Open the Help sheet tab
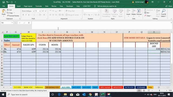 150,87
